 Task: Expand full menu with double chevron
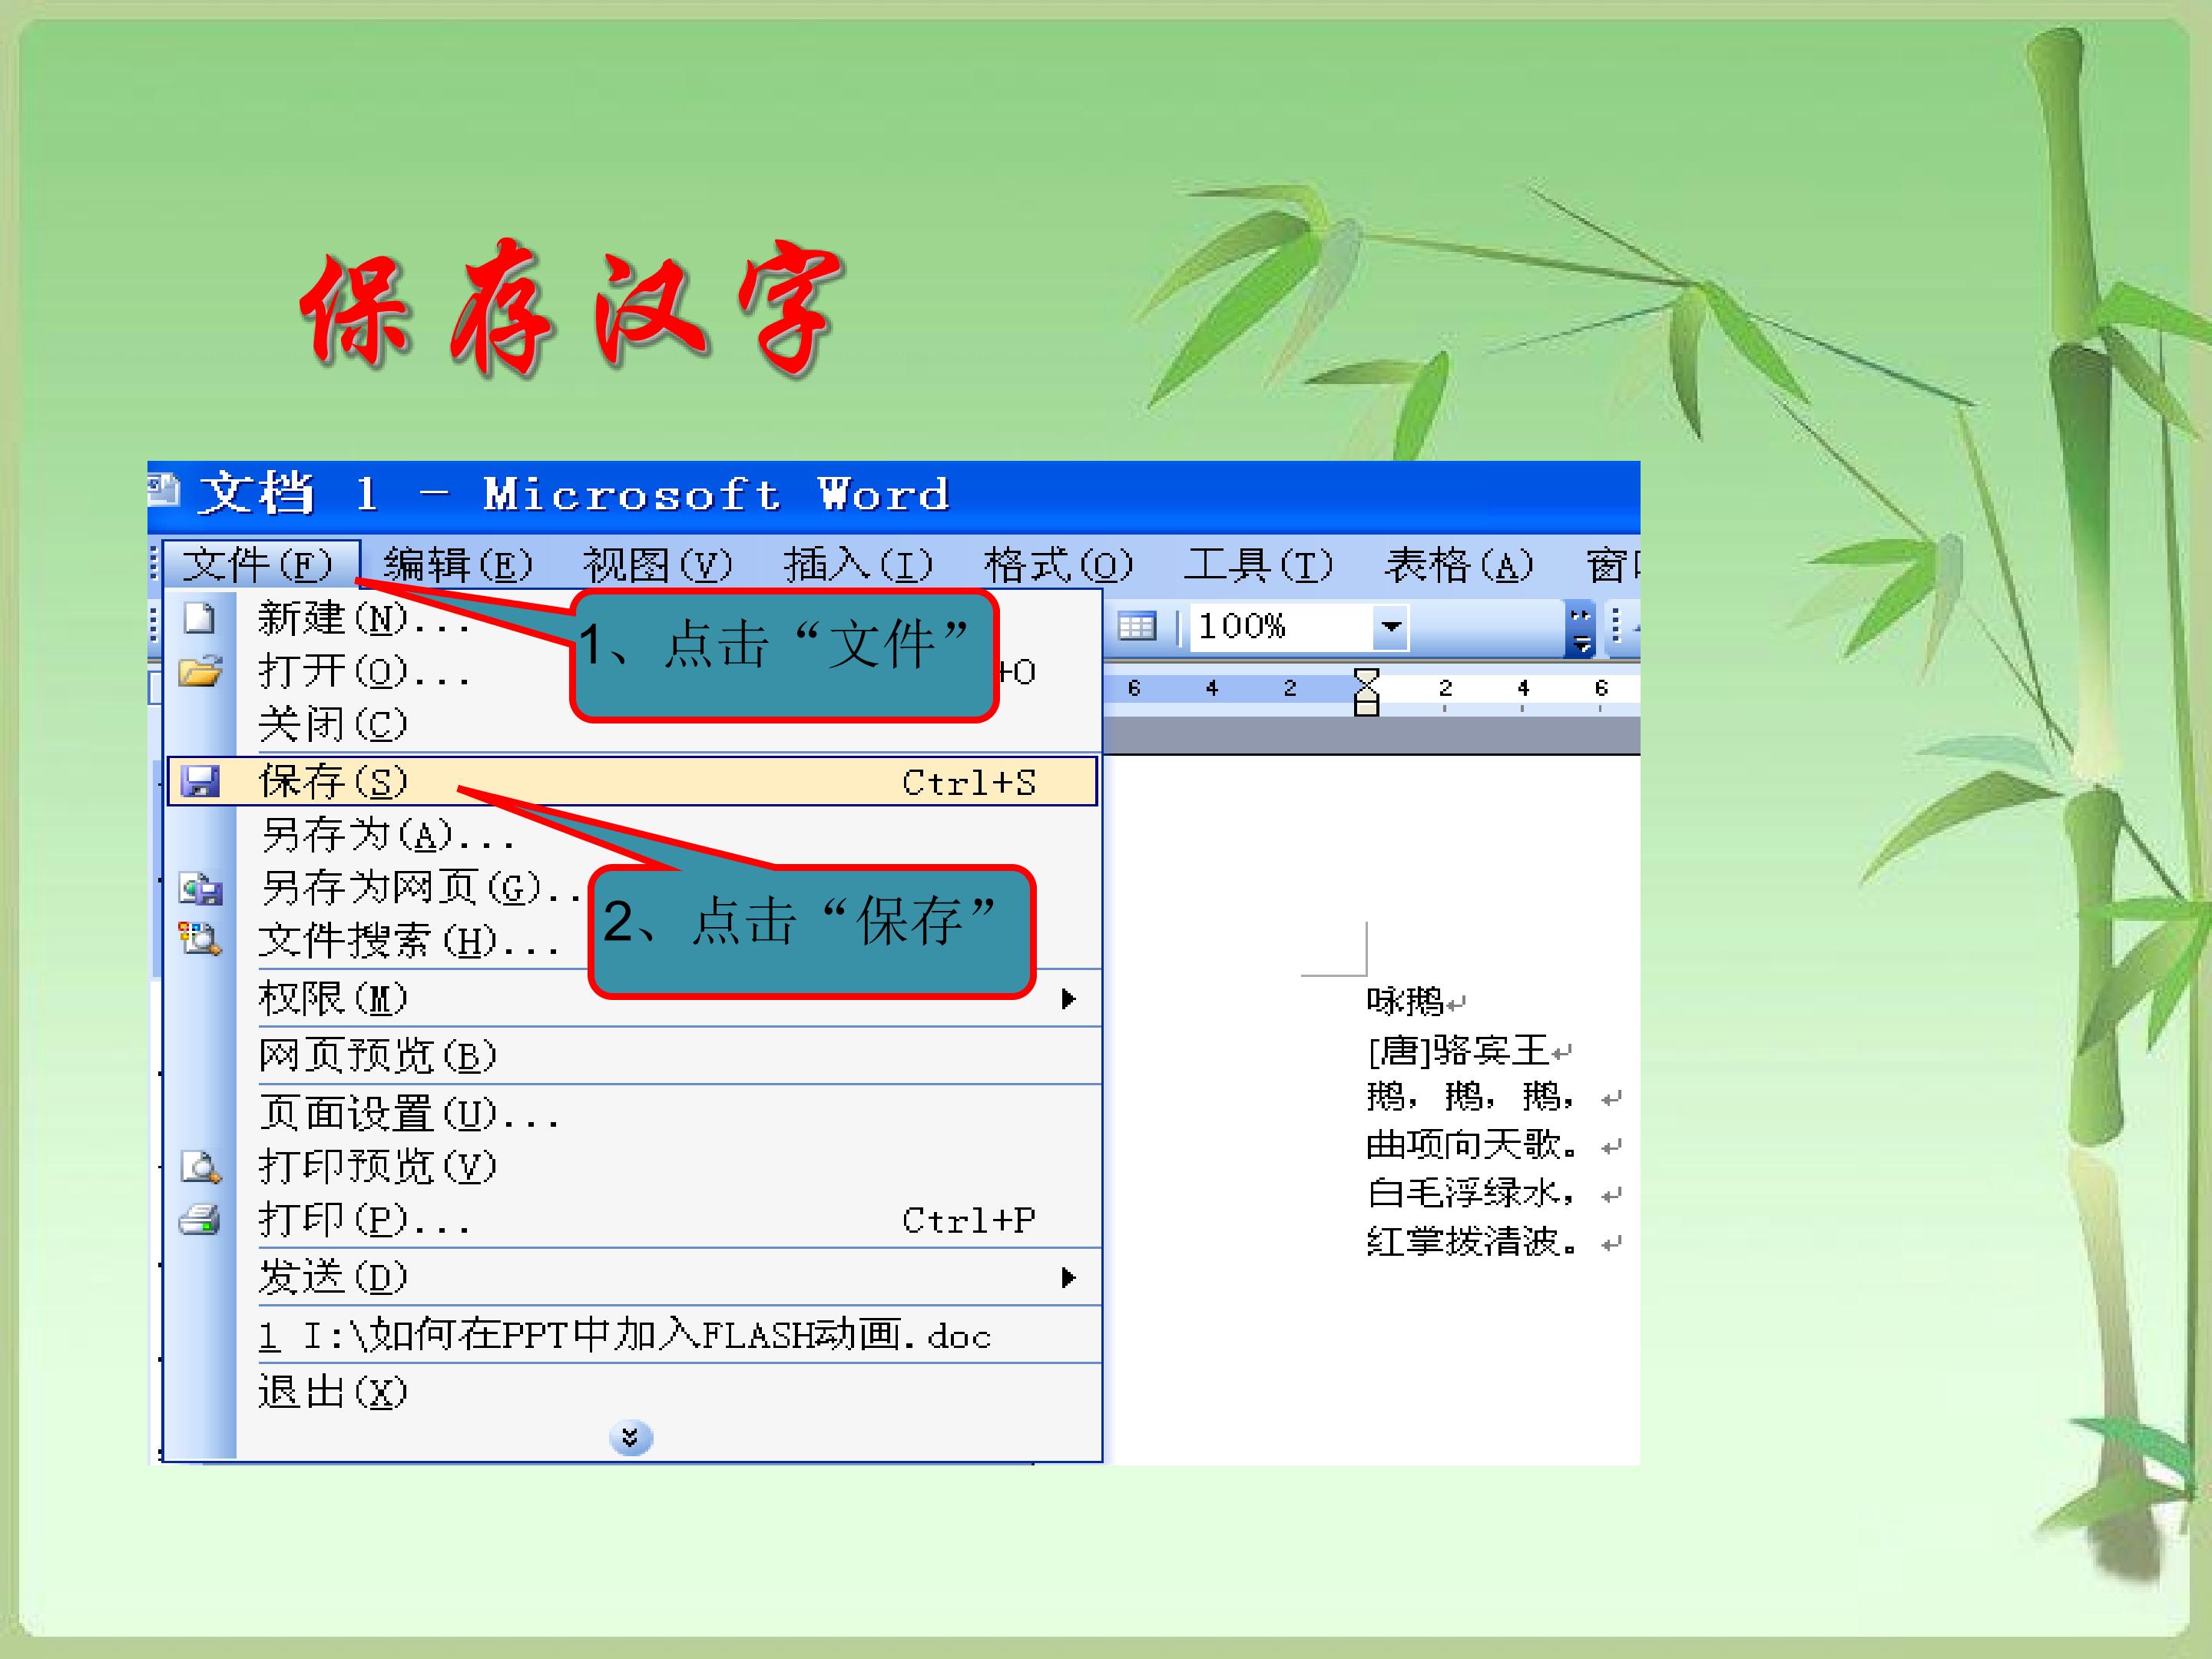[x=631, y=1438]
